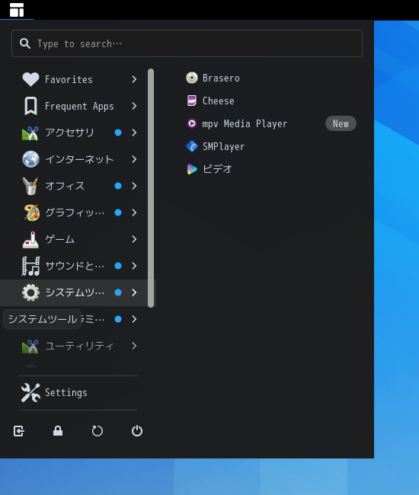Launch Brasero disc burner icon
Image resolution: width=419 pixels, height=495 pixels.
[192, 78]
